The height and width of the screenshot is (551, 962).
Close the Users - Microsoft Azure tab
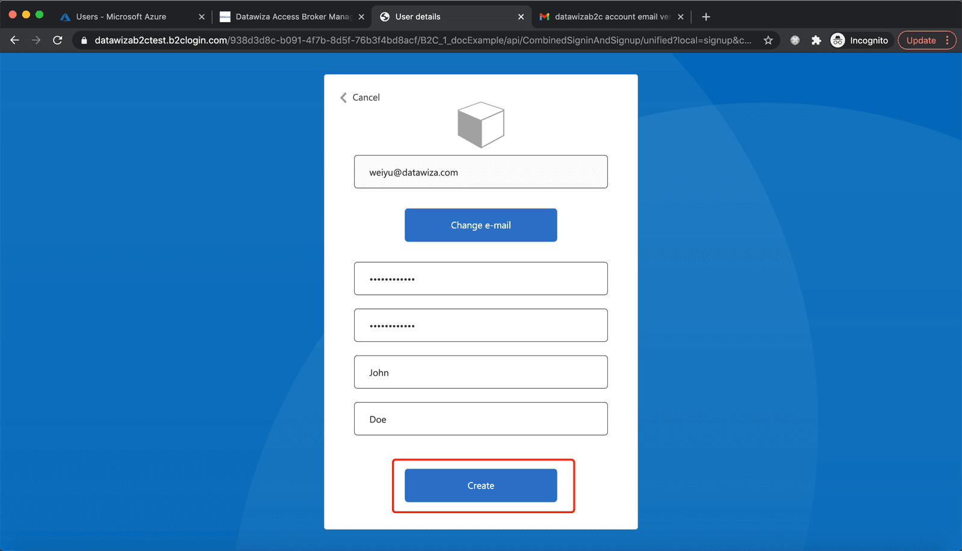[201, 17]
